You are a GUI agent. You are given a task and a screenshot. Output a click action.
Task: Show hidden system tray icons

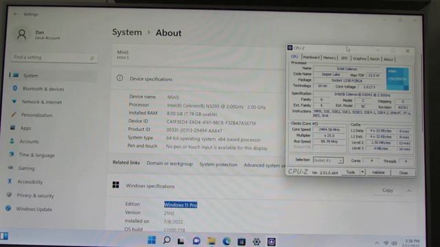pyautogui.click(x=377, y=243)
